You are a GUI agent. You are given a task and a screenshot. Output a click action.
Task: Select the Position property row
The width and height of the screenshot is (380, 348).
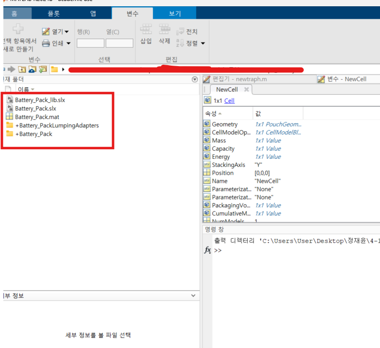tap(253, 173)
